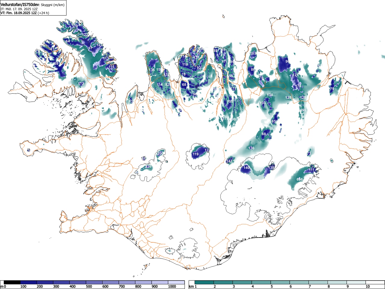Click the '143' visibility value
The image size is (385, 289).
click(x=229, y=161)
